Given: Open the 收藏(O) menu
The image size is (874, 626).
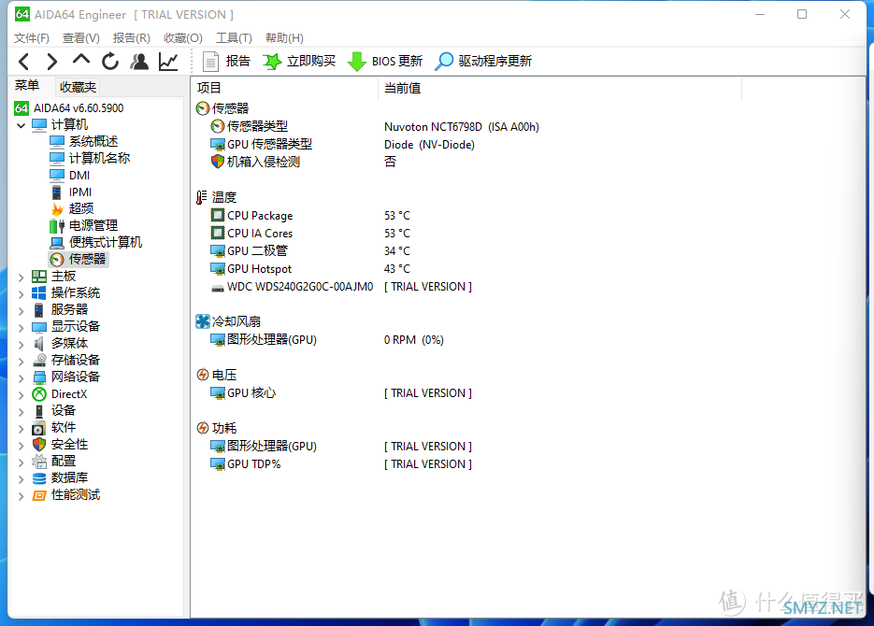Looking at the screenshot, I should tap(183, 38).
